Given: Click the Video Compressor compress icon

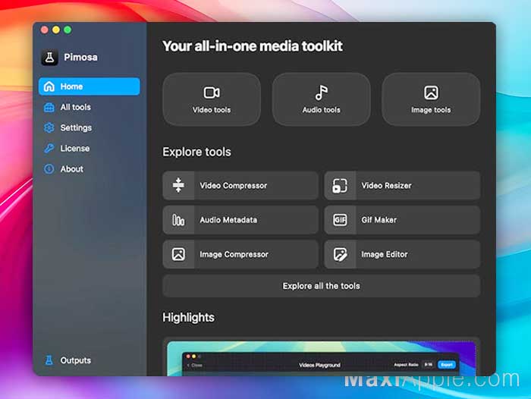Looking at the screenshot, I should [178, 185].
